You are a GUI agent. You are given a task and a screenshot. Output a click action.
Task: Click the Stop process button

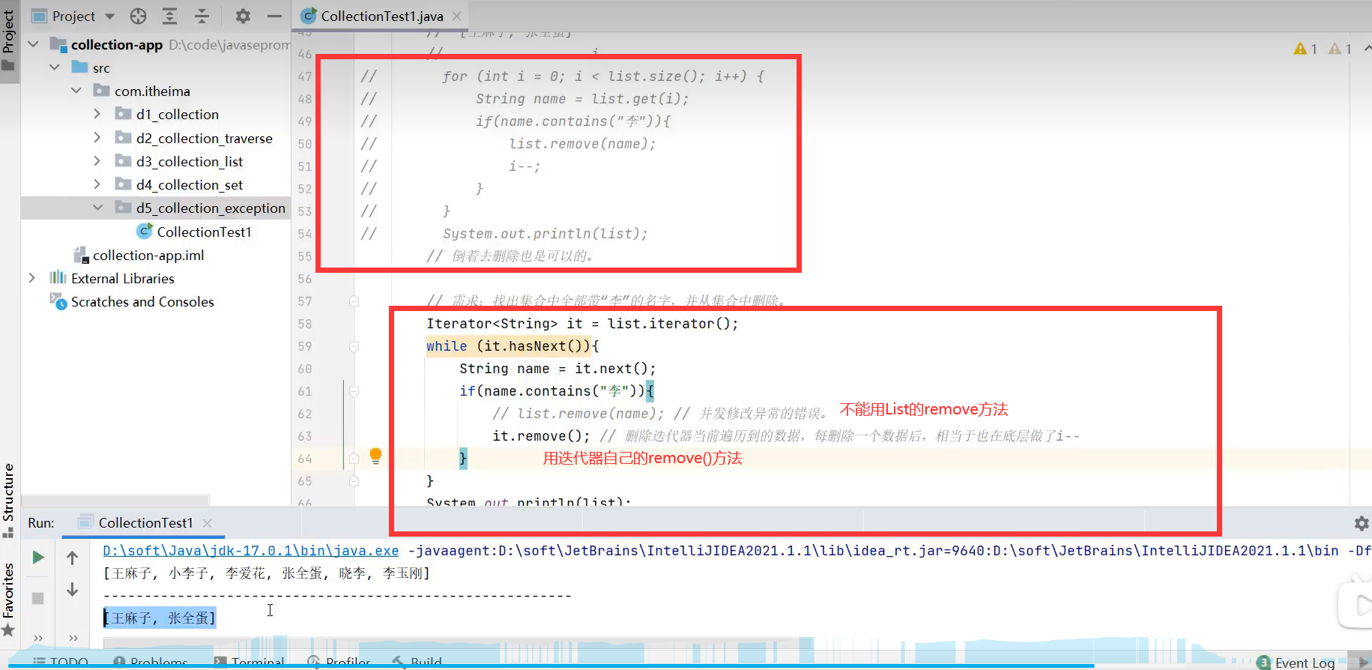(38, 598)
